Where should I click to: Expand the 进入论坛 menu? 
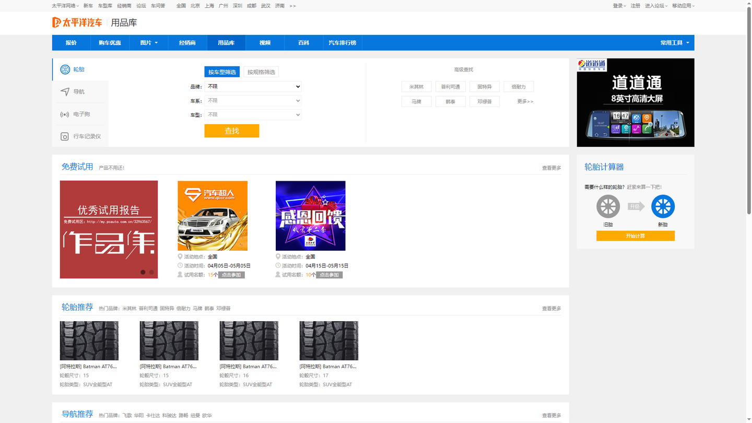tap(656, 6)
